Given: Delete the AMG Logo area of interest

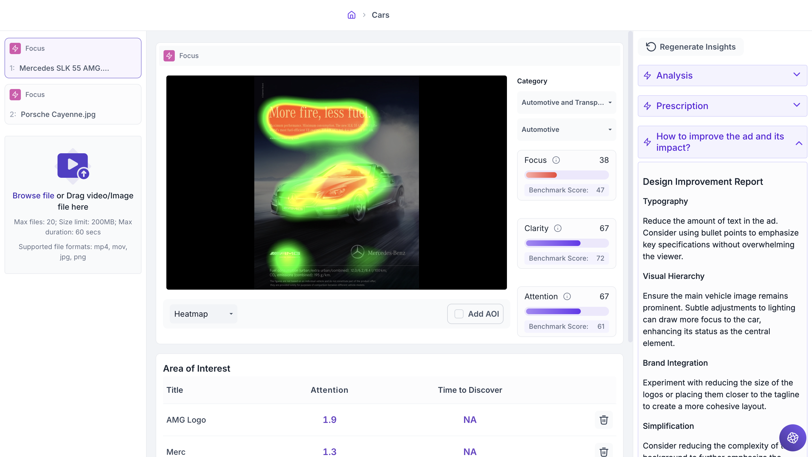Looking at the screenshot, I should click(604, 420).
